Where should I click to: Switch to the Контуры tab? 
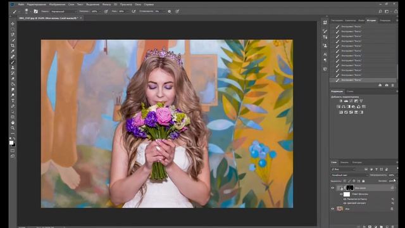pyautogui.click(x=357, y=162)
